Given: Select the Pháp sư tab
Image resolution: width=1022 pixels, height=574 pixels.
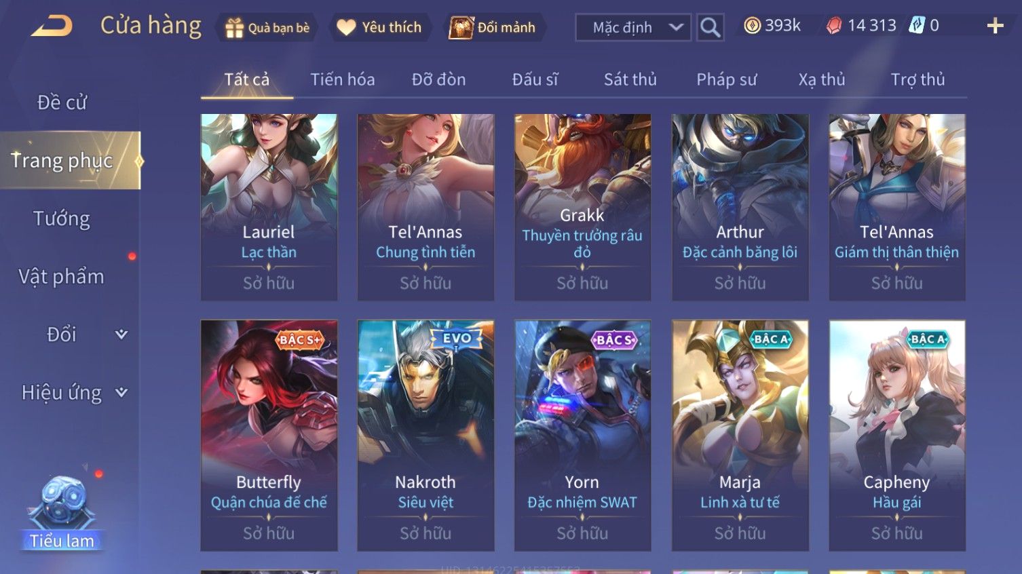Looking at the screenshot, I should point(726,79).
